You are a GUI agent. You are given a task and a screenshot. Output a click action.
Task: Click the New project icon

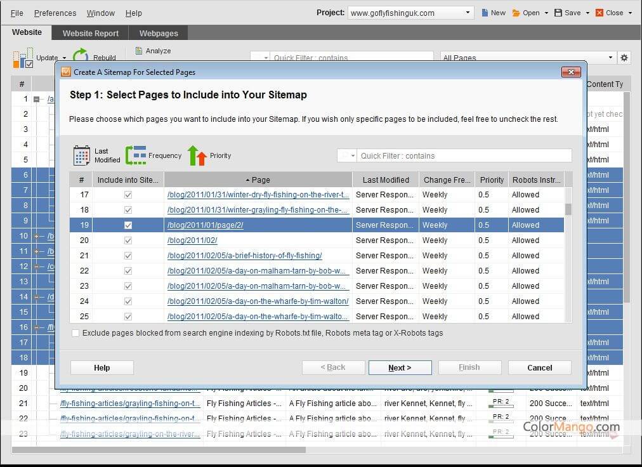[x=485, y=13]
